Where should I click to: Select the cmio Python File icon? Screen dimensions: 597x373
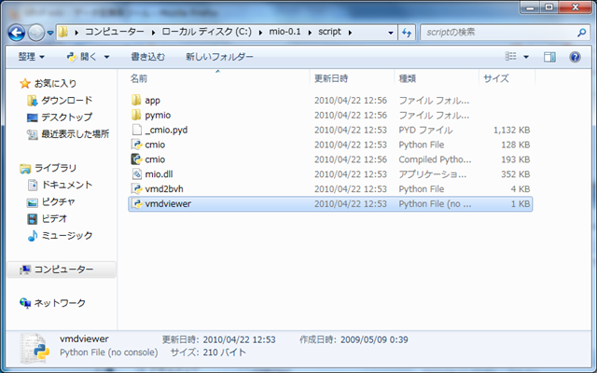coord(136,145)
